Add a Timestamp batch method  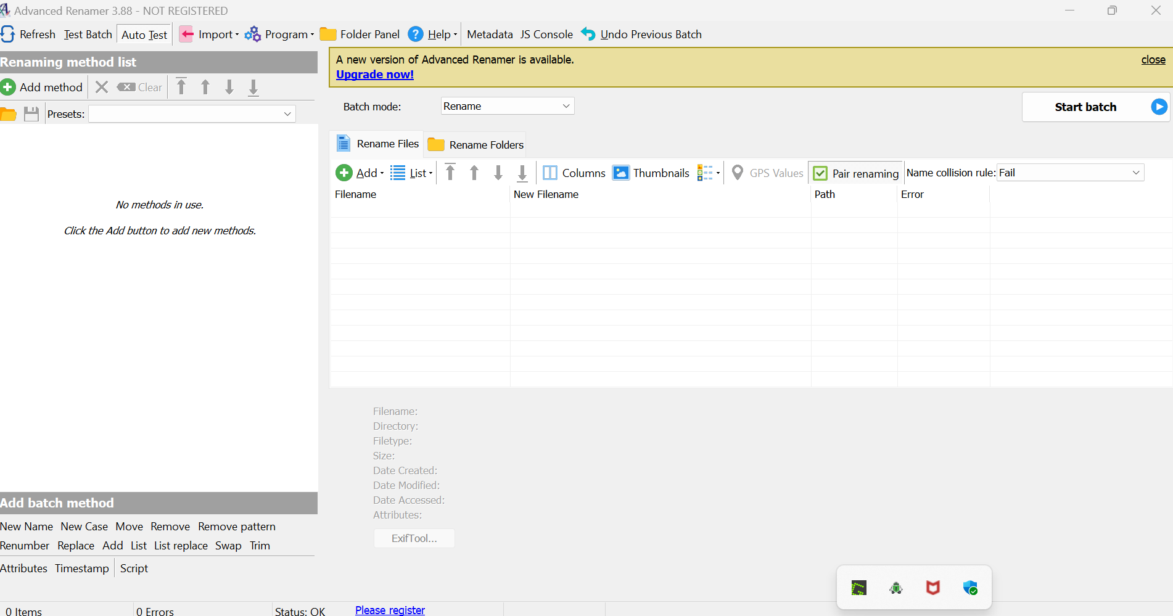point(82,569)
